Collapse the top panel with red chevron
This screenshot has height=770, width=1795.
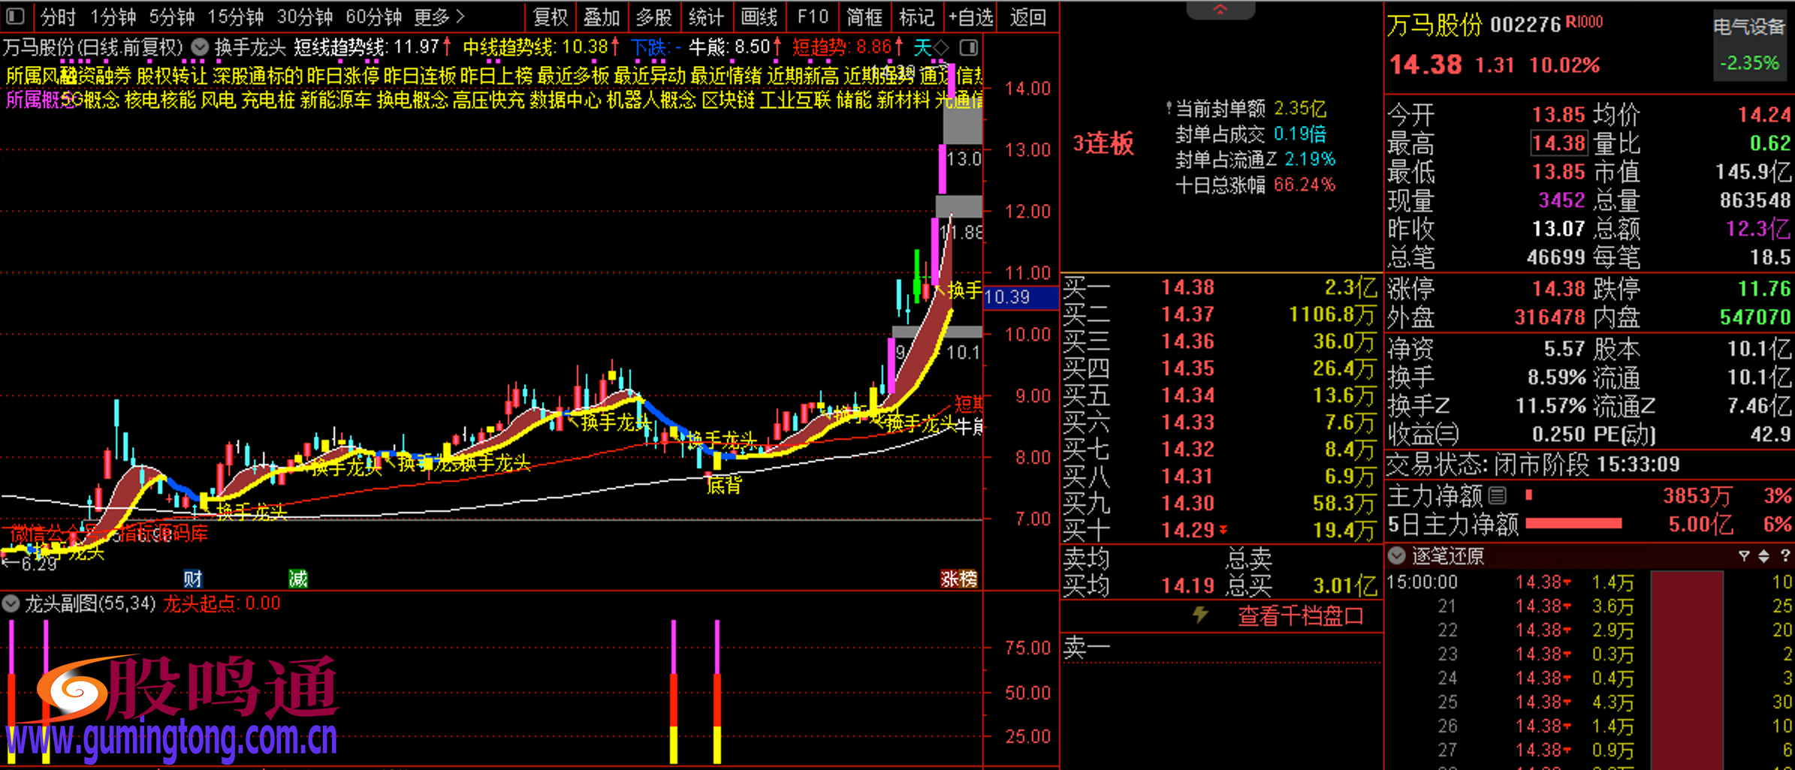[1220, 10]
